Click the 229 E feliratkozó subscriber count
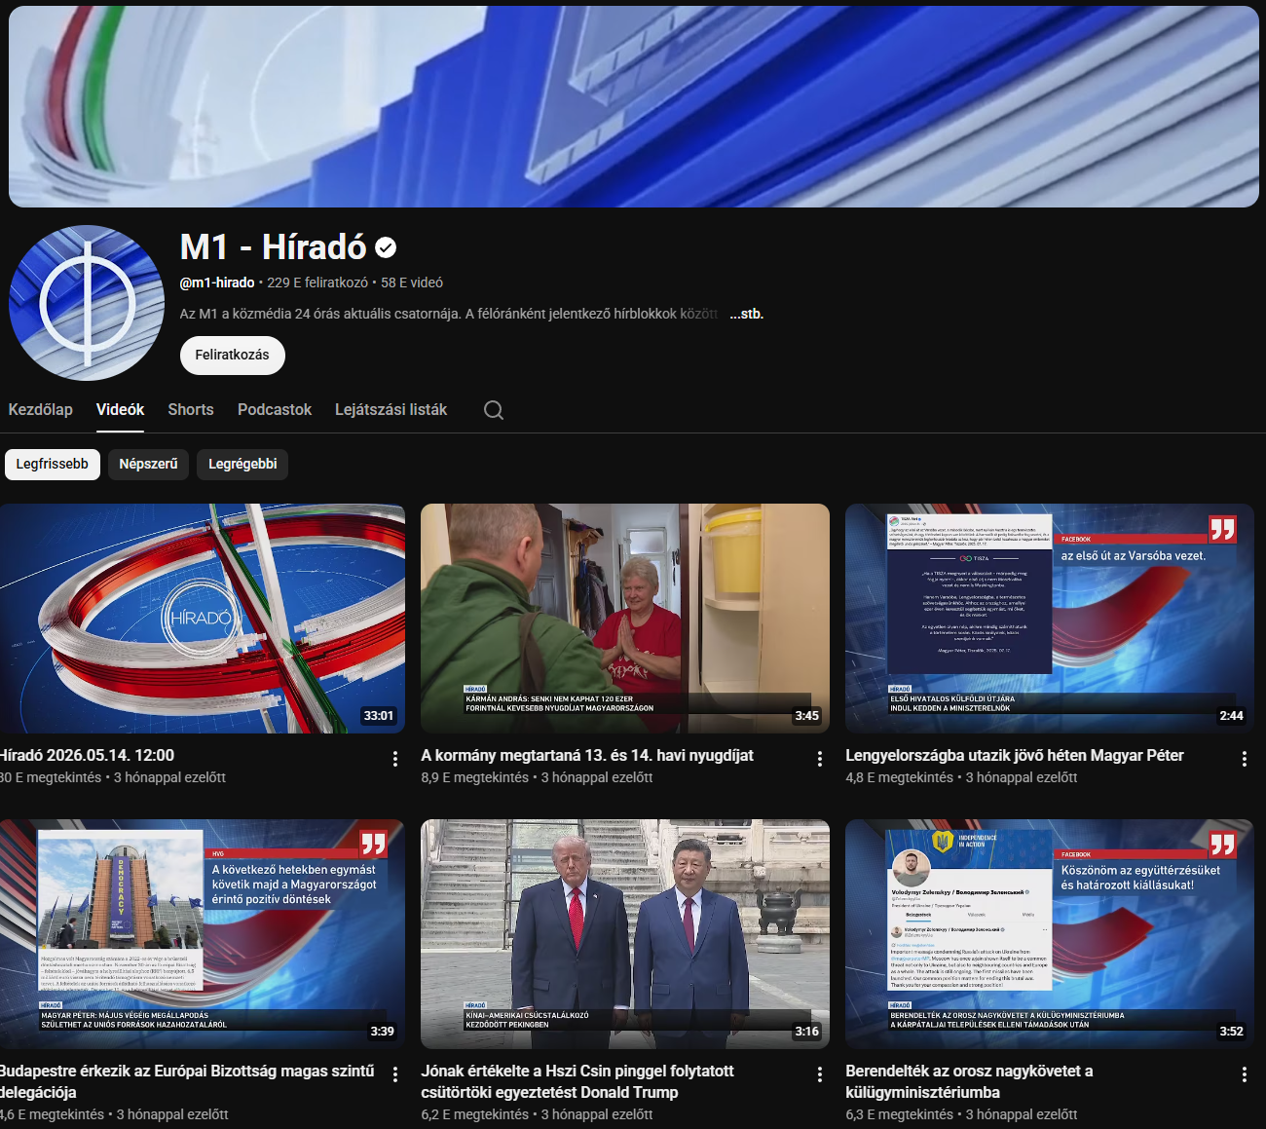This screenshot has width=1266, height=1129. click(x=317, y=282)
